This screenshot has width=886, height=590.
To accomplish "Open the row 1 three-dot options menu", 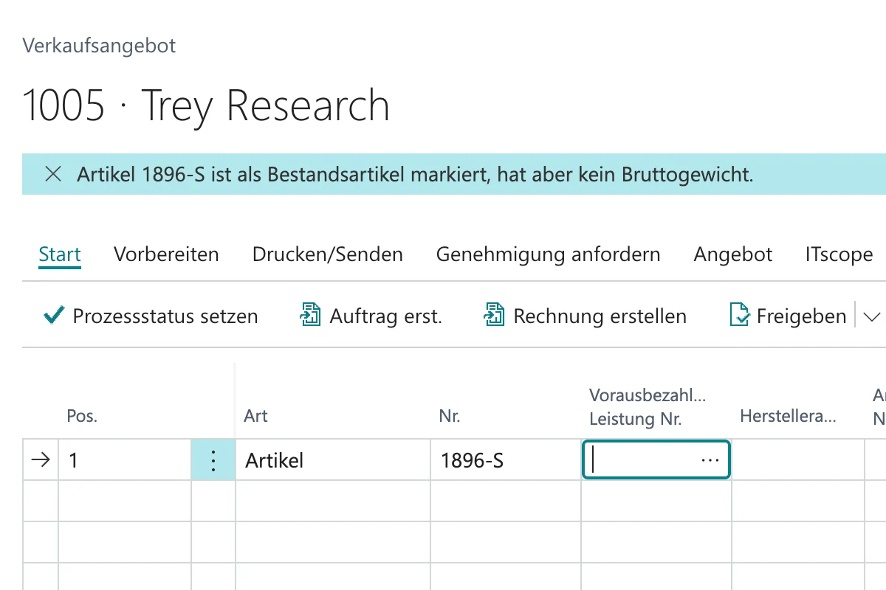I will [x=213, y=460].
